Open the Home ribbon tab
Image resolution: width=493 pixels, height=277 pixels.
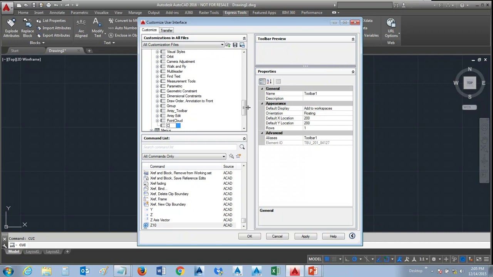[x=23, y=12]
